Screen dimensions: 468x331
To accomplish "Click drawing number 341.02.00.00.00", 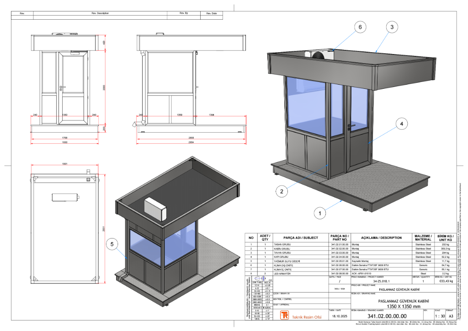I will tap(387, 316).
